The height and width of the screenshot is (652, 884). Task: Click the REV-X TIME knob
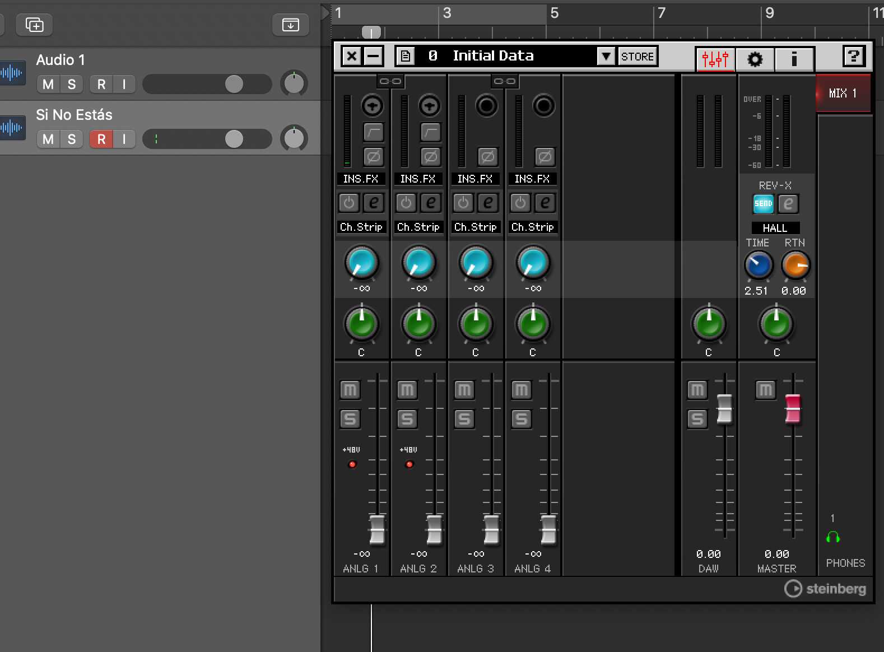coord(759,265)
